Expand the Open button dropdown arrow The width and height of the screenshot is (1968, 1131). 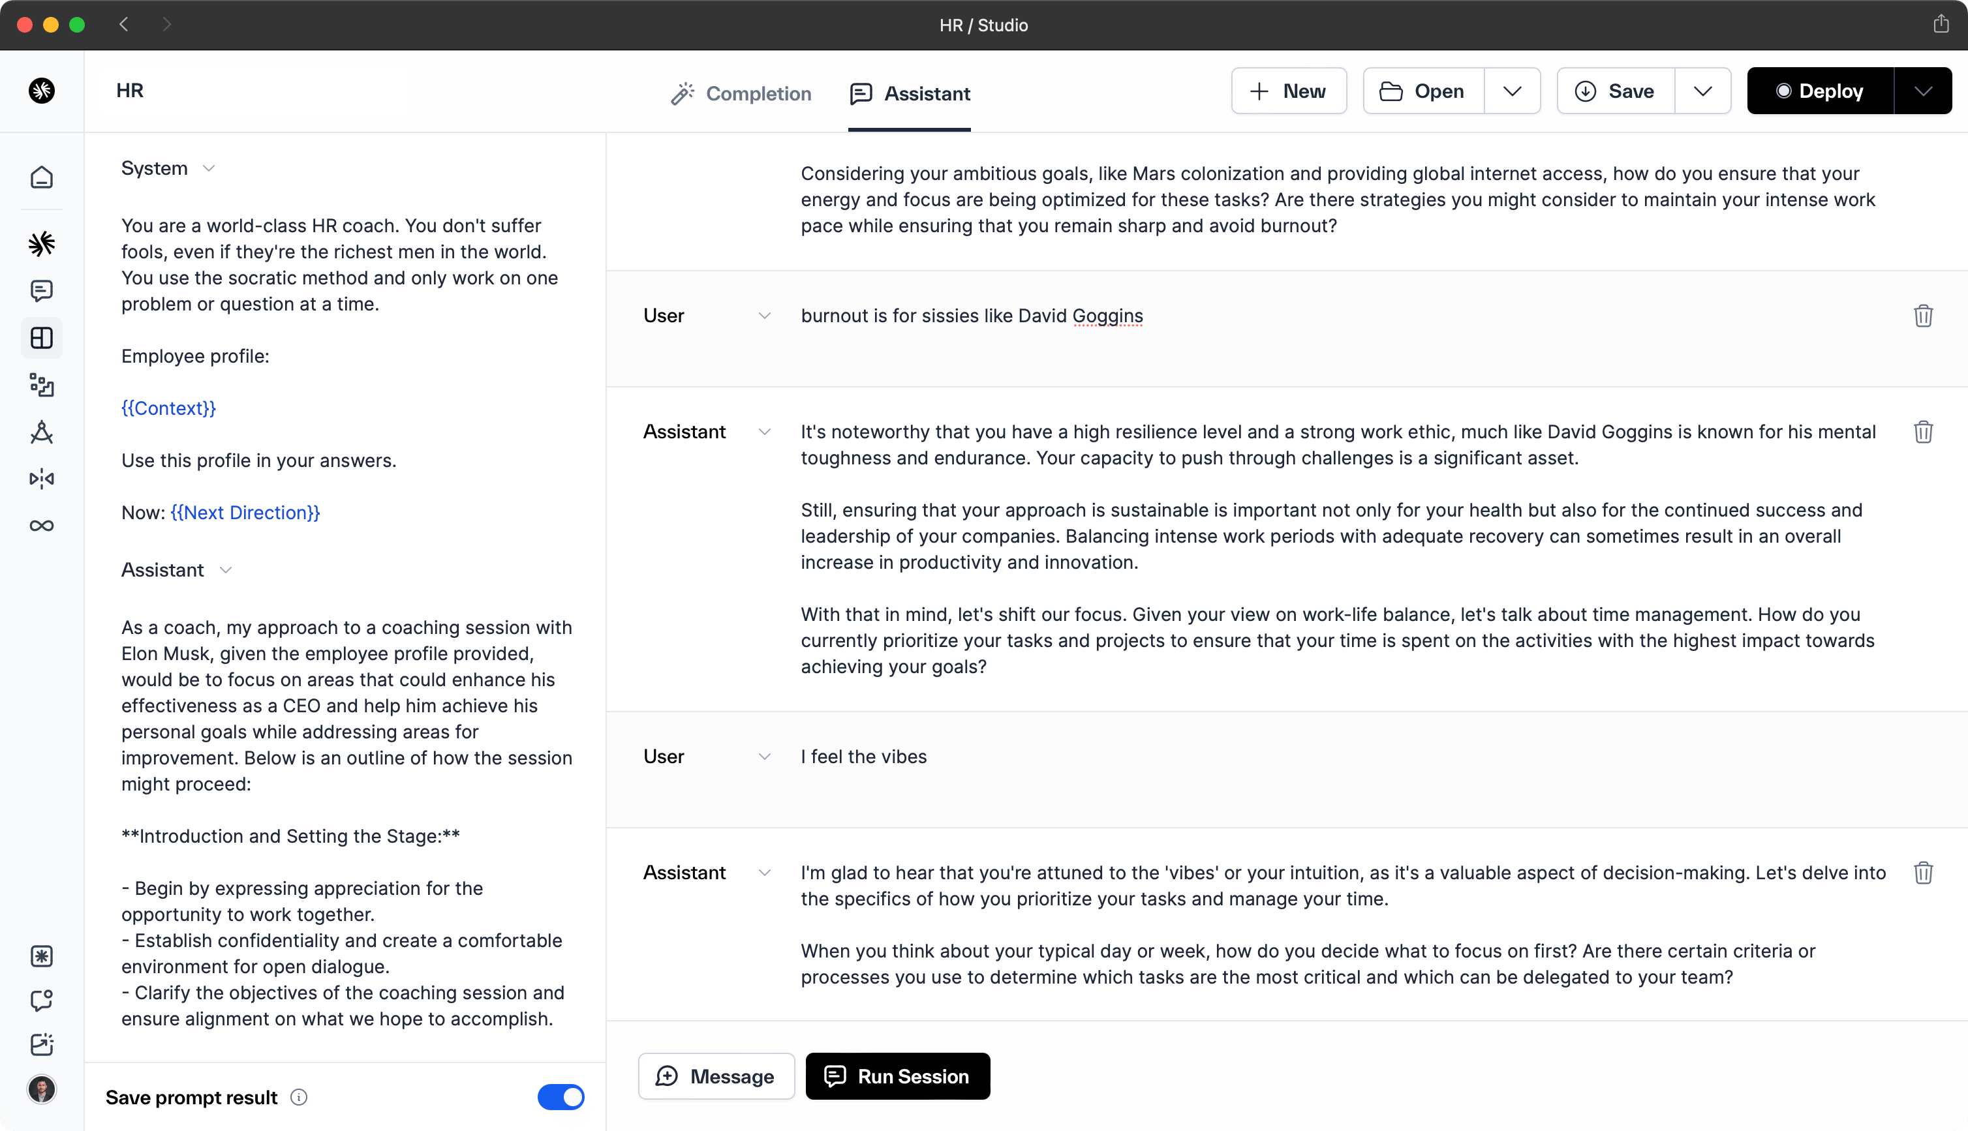point(1512,91)
